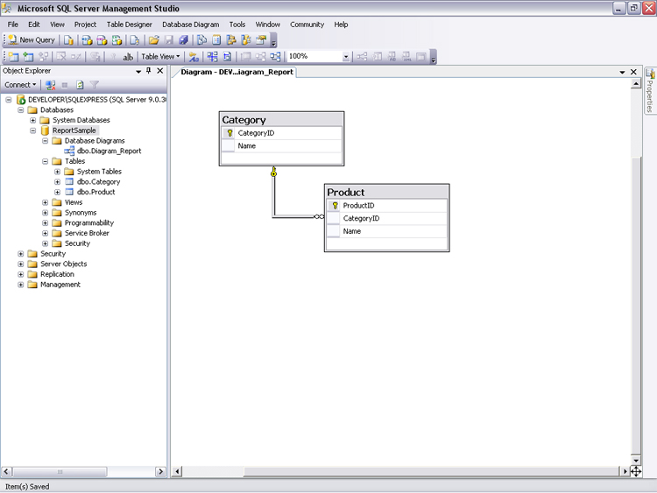Viewport: 657px width, 493px height.
Task: Click the Template Explorer toolbar icon
Action: click(246, 39)
